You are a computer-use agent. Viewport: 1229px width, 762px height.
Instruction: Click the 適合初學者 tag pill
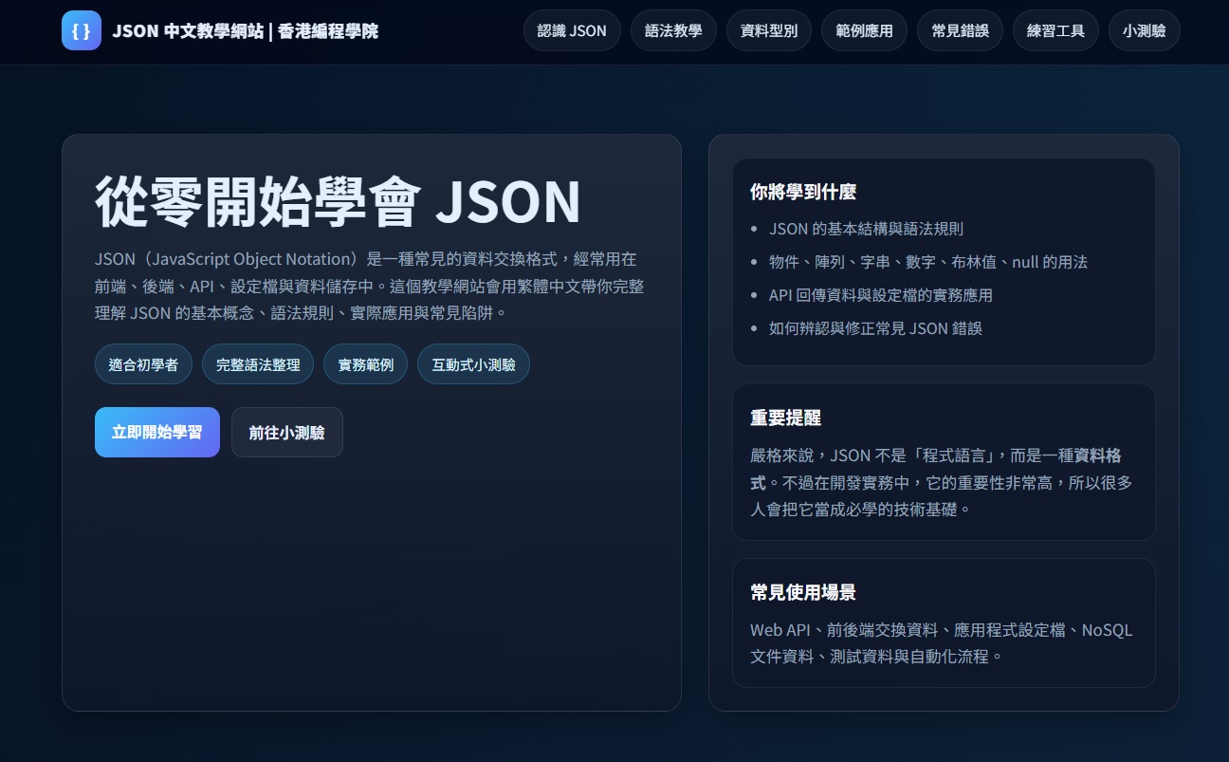click(143, 364)
